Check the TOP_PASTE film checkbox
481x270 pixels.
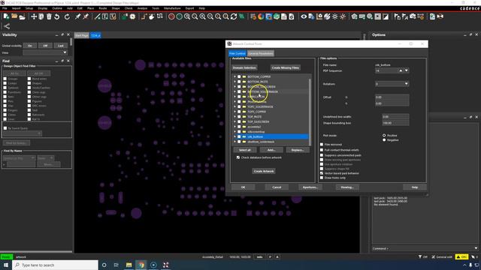click(x=239, y=117)
